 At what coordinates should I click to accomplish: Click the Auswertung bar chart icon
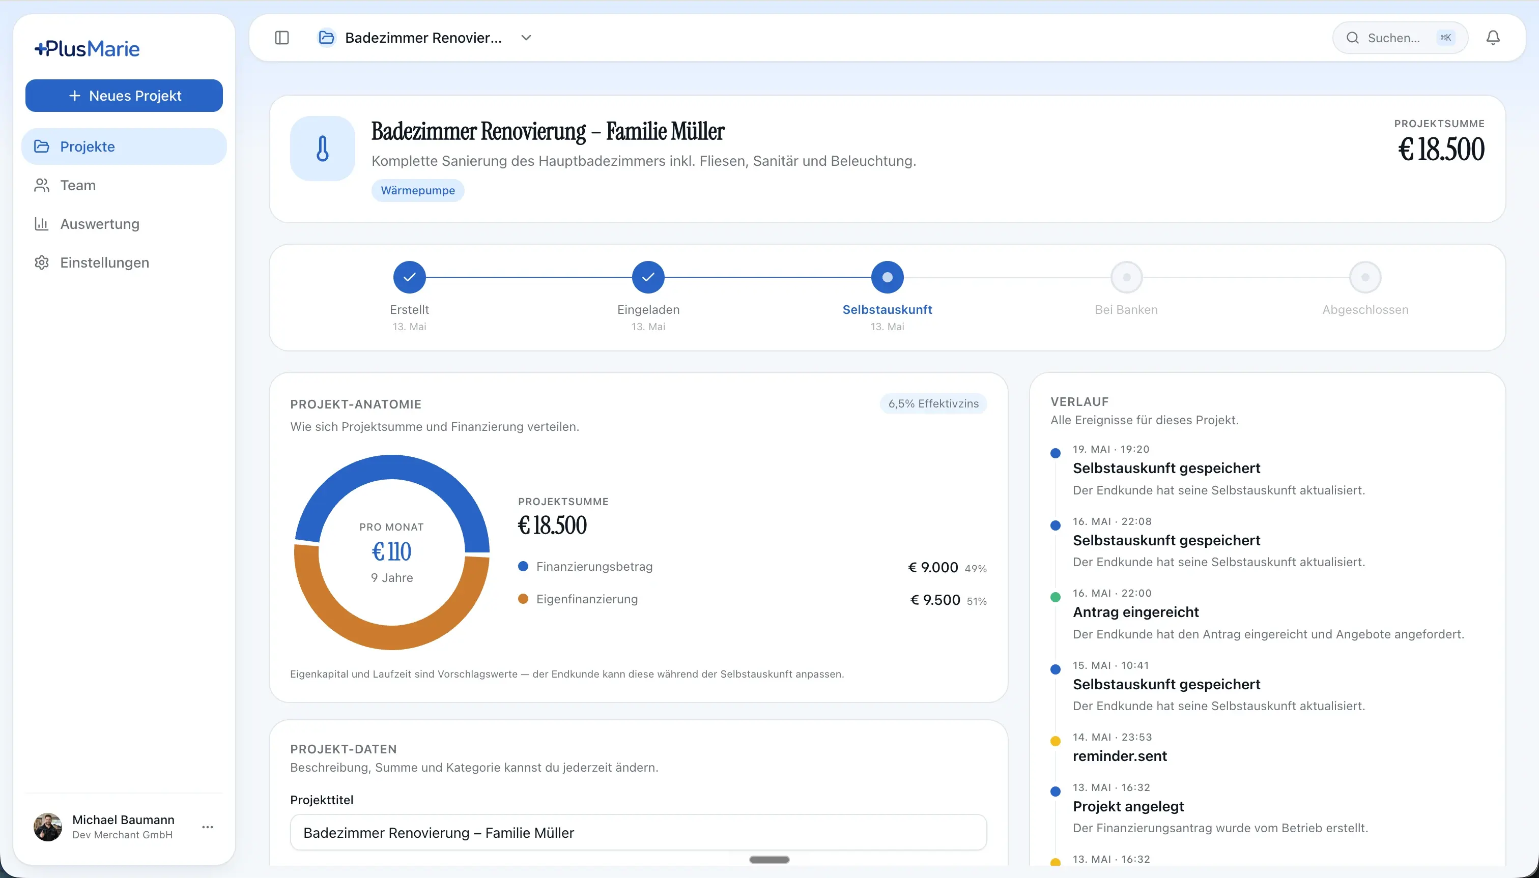click(x=42, y=224)
